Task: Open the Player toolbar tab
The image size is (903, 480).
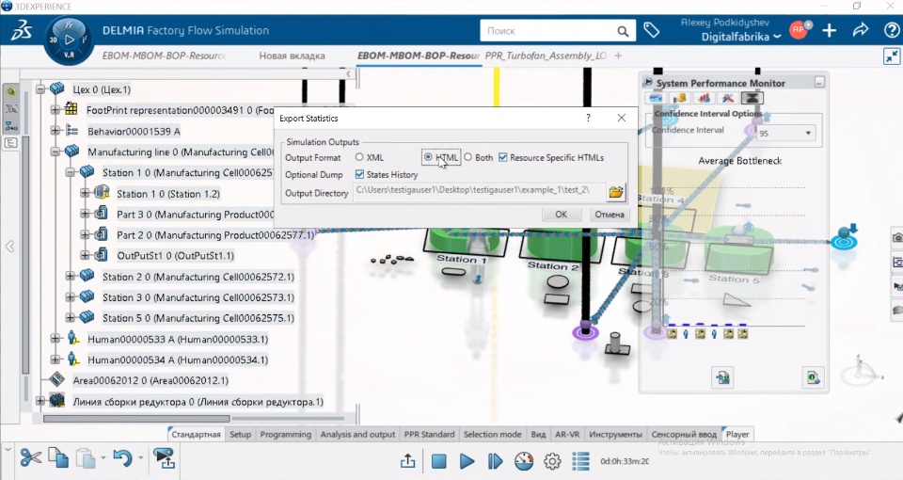Action: pos(737,435)
